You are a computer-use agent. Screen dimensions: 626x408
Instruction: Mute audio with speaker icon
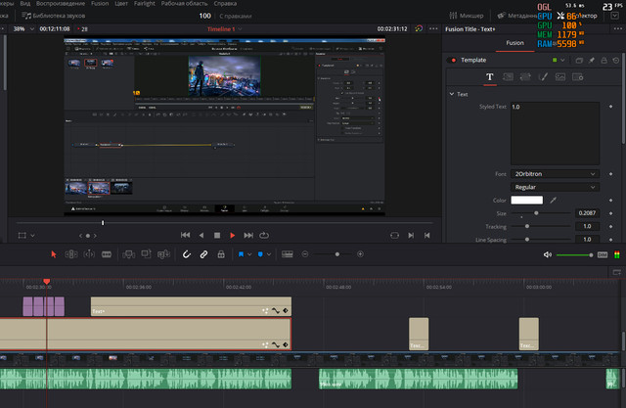tap(548, 254)
